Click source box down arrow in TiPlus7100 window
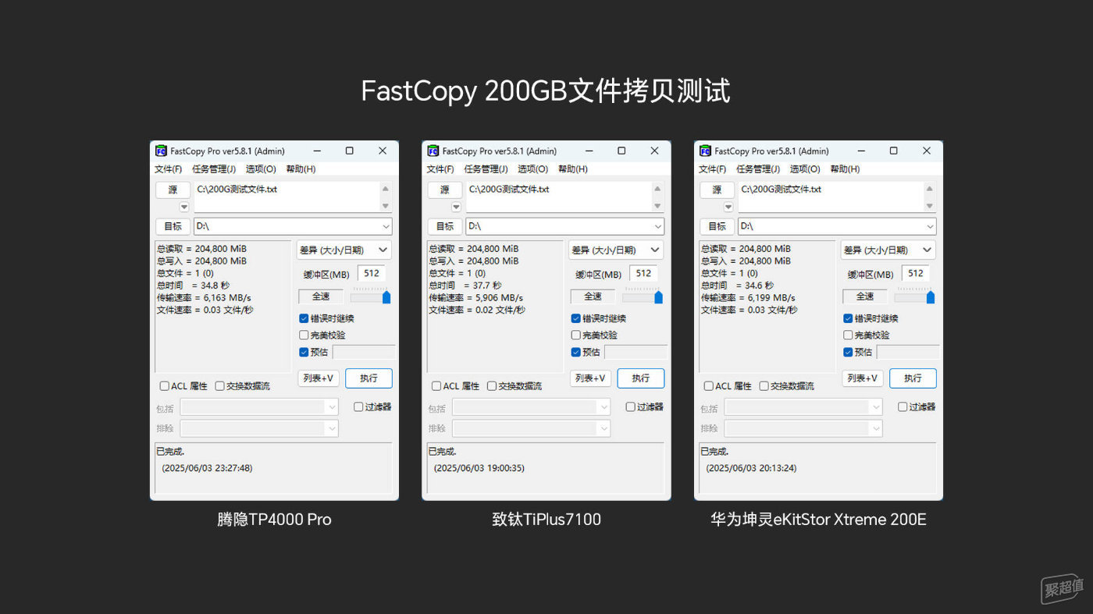1093x614 pixels. [x=657, y=206]
